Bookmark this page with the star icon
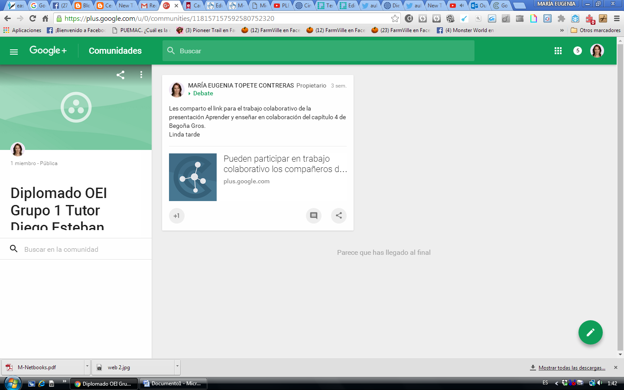This screenshot has height=390, width=624. (x=395, y=19)
